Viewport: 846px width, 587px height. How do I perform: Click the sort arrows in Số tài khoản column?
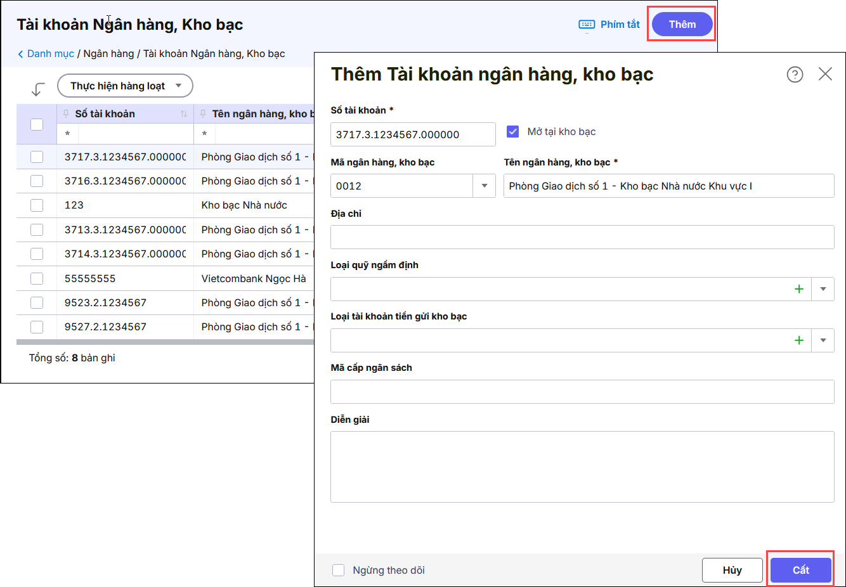(x=184, y=114)
